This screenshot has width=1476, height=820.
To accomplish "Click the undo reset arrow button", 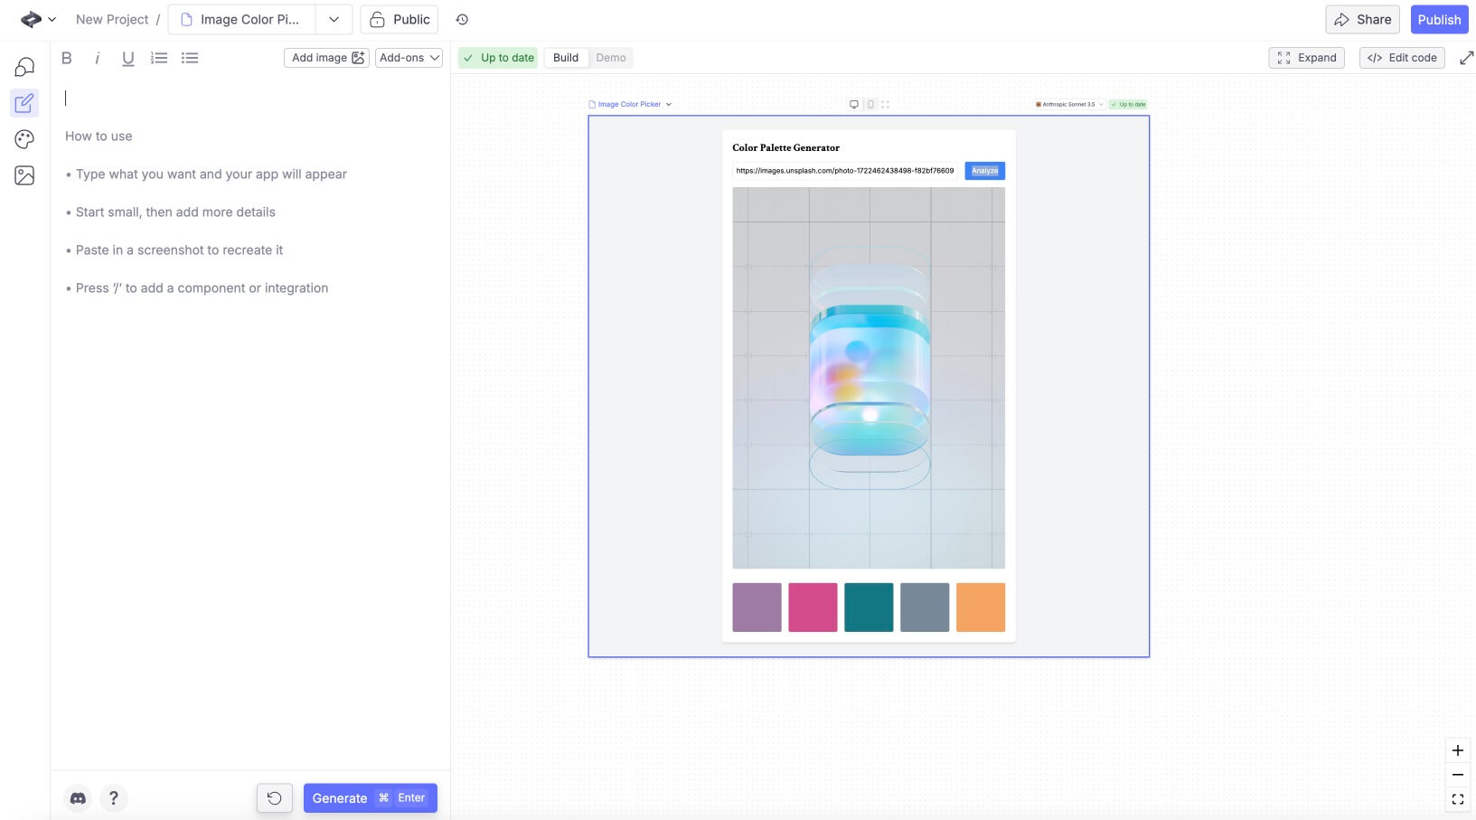I will coord(274,798).
